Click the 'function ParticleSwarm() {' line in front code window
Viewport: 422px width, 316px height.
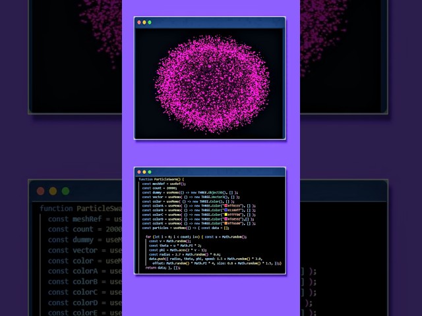coord(161,179)
